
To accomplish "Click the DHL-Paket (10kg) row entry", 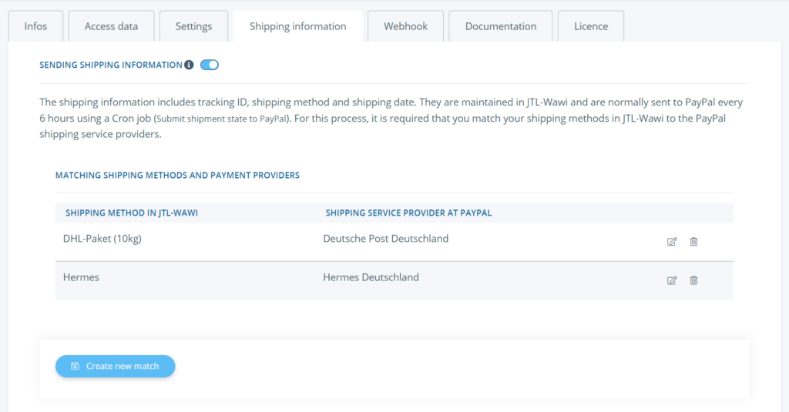I will (x=102, y=239).
